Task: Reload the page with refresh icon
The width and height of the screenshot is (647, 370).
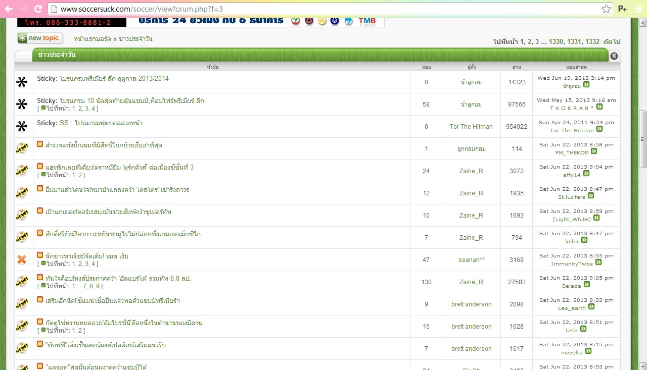Action: (38, 9)
